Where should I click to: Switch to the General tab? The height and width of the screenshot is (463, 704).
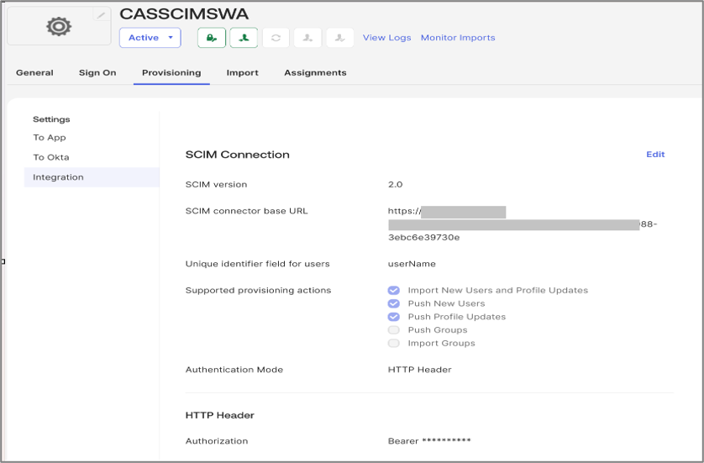tap(34, 73)
